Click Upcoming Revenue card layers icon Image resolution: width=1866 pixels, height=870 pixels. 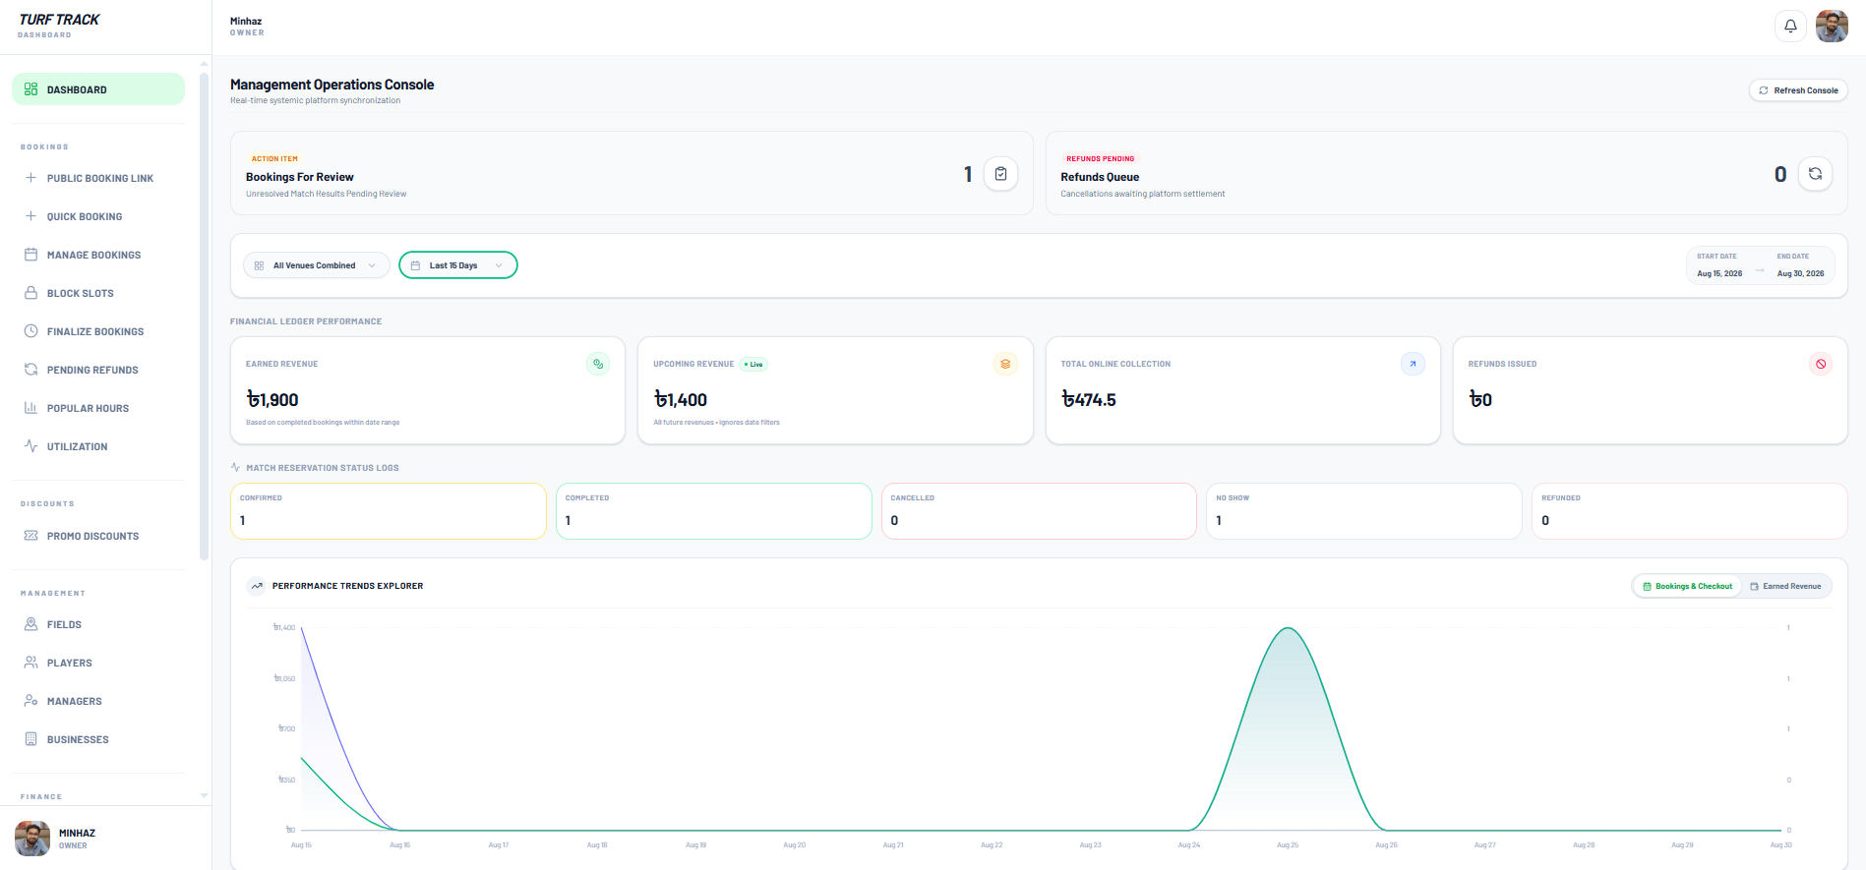[1005, 364]
